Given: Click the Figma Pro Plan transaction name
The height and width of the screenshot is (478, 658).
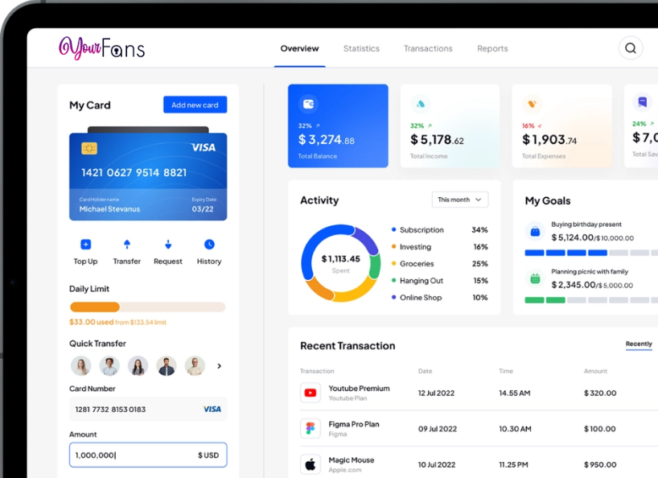Looking at the screenshot, I should click(x=354, y=424).
